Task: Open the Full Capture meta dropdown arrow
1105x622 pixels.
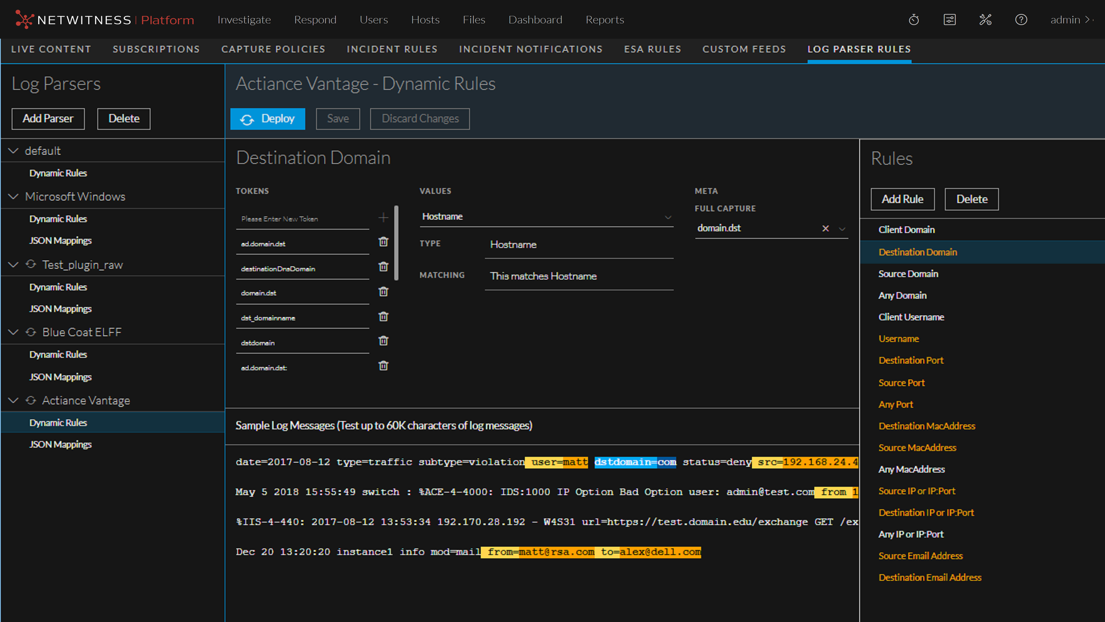Action: (x=842, y=229)
